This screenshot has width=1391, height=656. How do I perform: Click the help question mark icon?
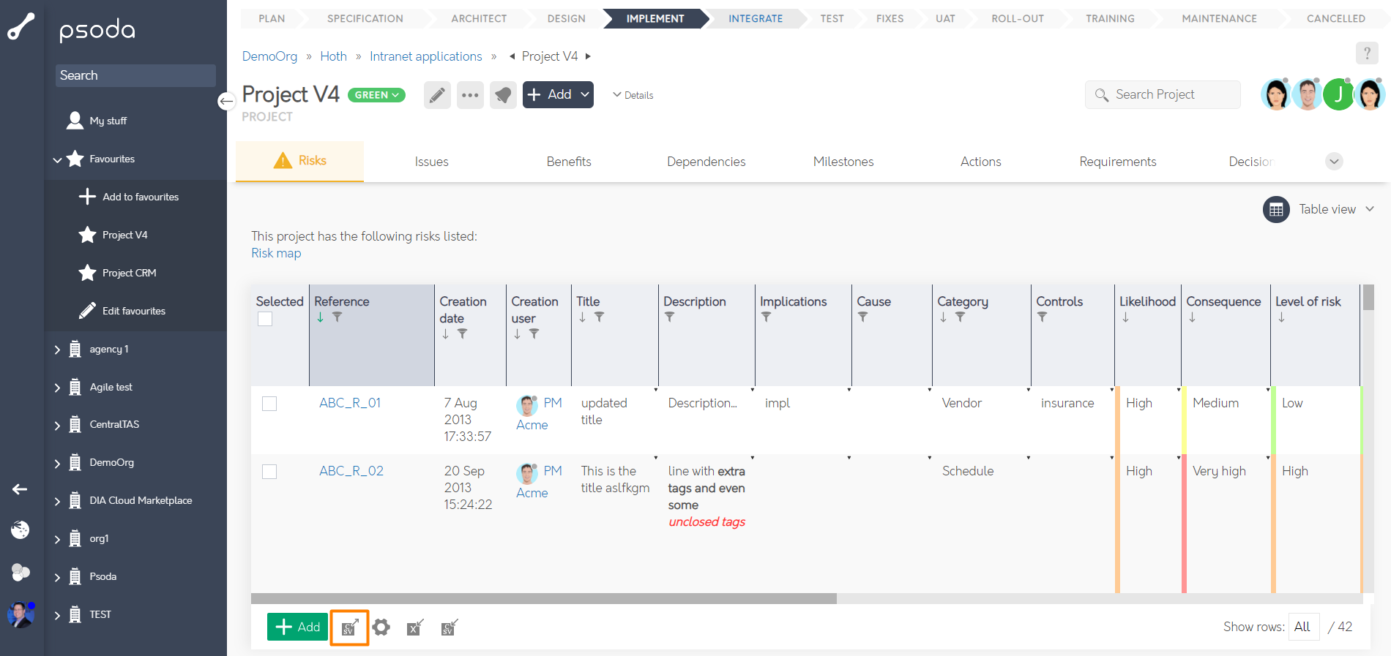coord(1366,53)
